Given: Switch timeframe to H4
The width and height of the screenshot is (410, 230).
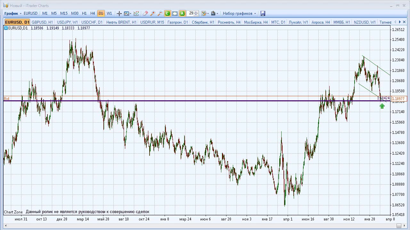Looking at the screenshot, I should tap(93, 13).
